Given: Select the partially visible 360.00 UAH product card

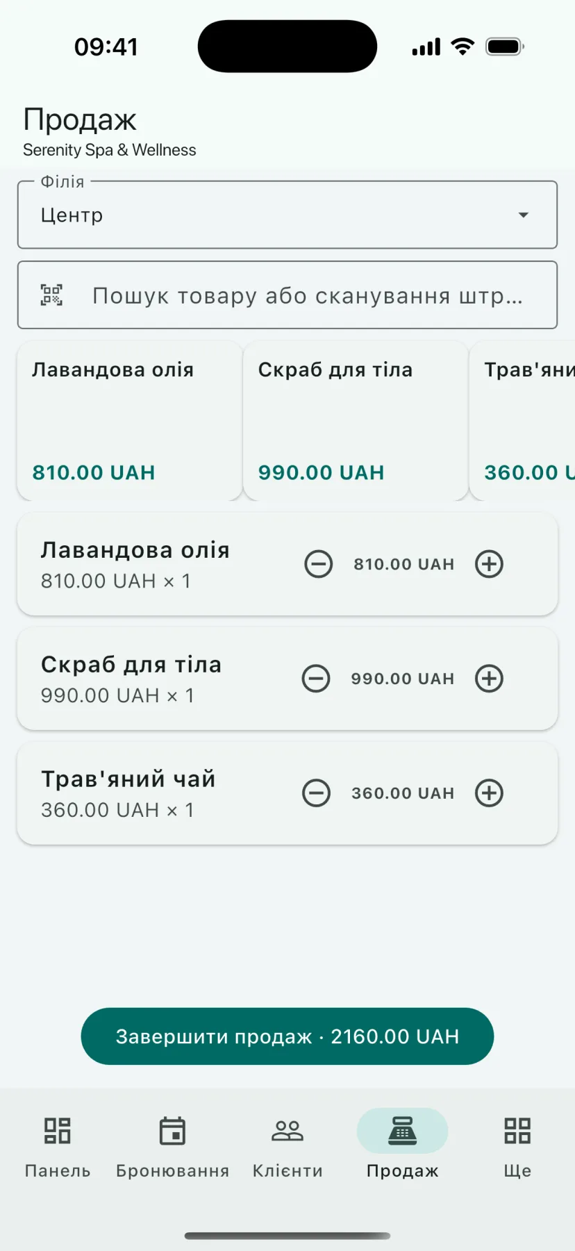Looking at the screenshot, I should (x=522, y=420).
